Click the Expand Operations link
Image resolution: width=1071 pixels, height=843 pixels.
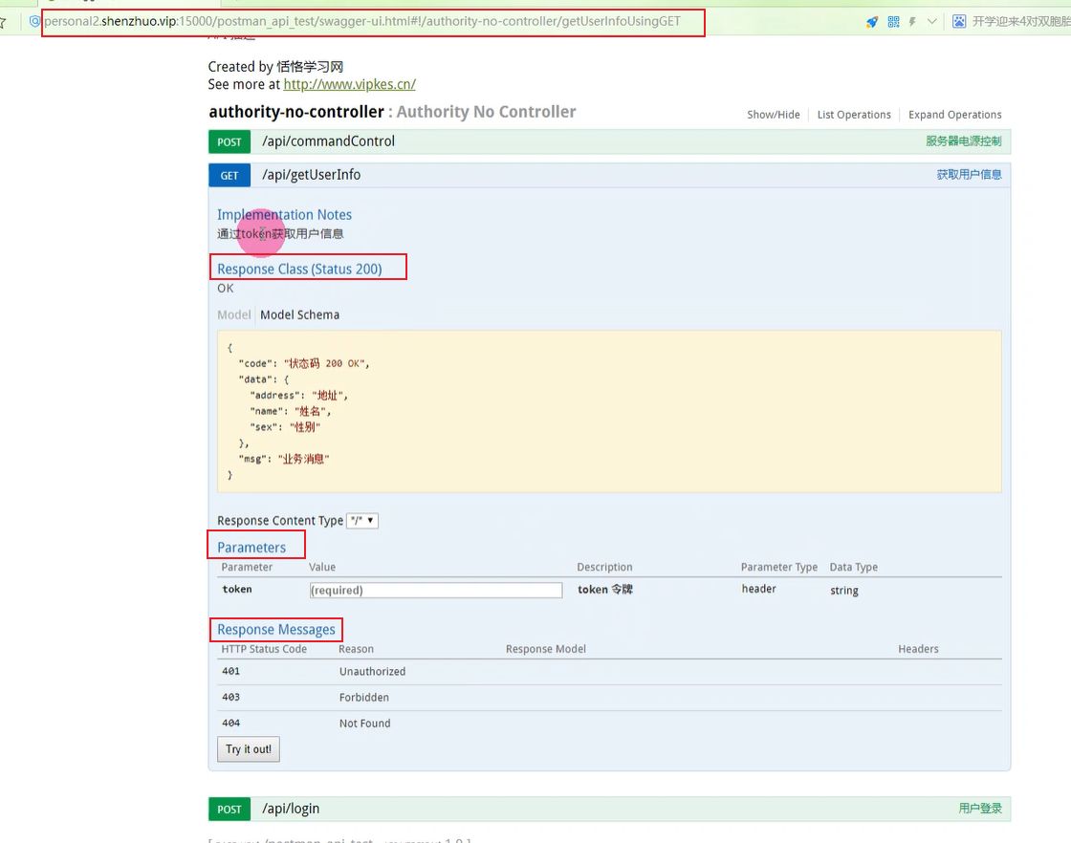click(954, 115)
